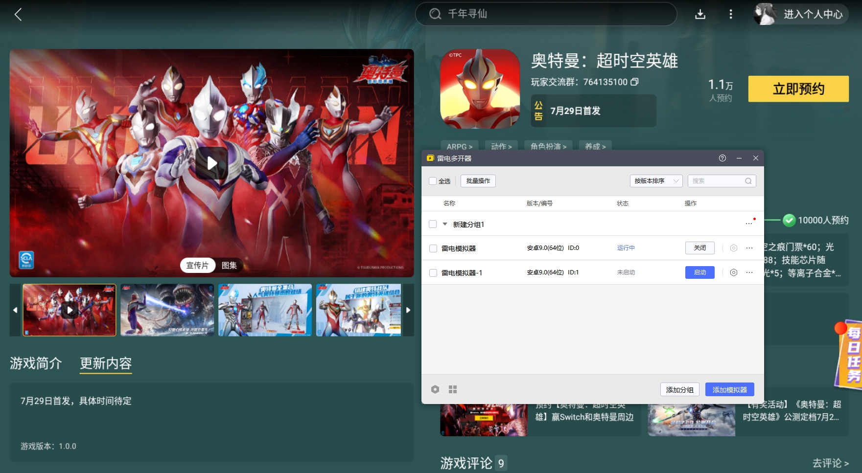Viewport: 862px width, 473px height.
Task: Select the fourth gallery thumbnail
Action: (359, 310)
